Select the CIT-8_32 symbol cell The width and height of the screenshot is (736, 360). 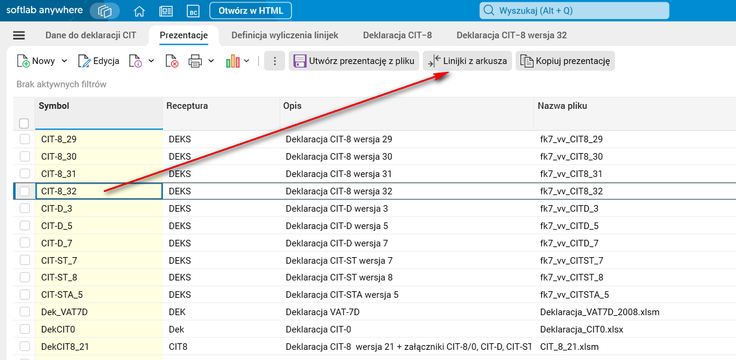point(99,191)
